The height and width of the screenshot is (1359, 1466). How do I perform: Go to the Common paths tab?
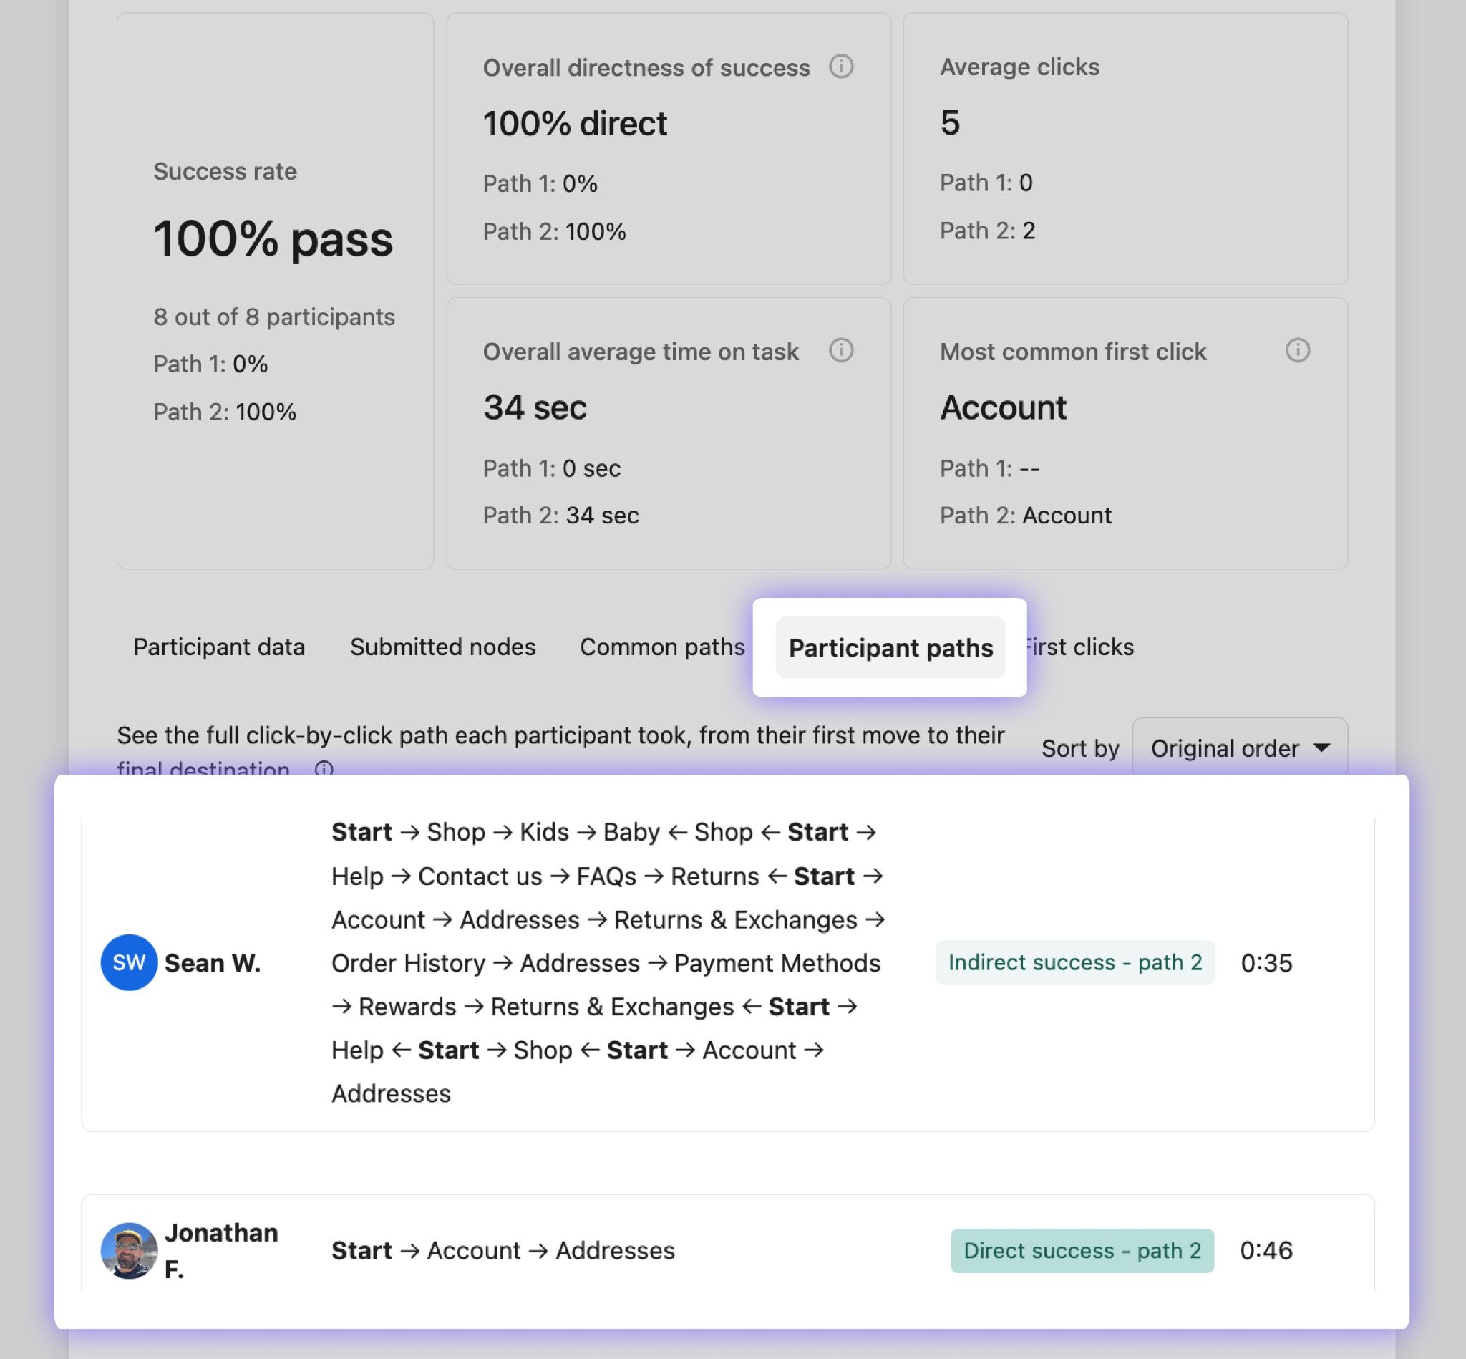pyautogui.click(x=661, y=647)
